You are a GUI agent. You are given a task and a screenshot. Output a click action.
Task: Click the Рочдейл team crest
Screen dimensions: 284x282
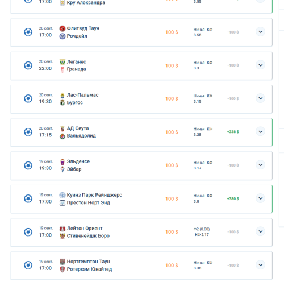[62, 36]
